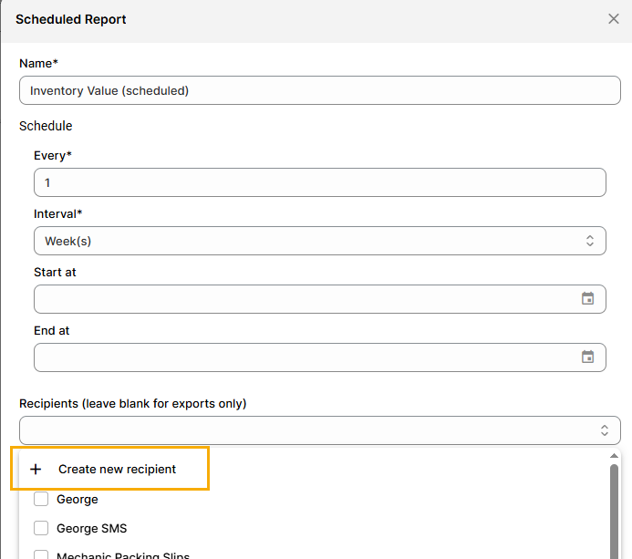The image size is (632, 559).
Task: Open the End at calendar picker icon
Action: point(588,357)
